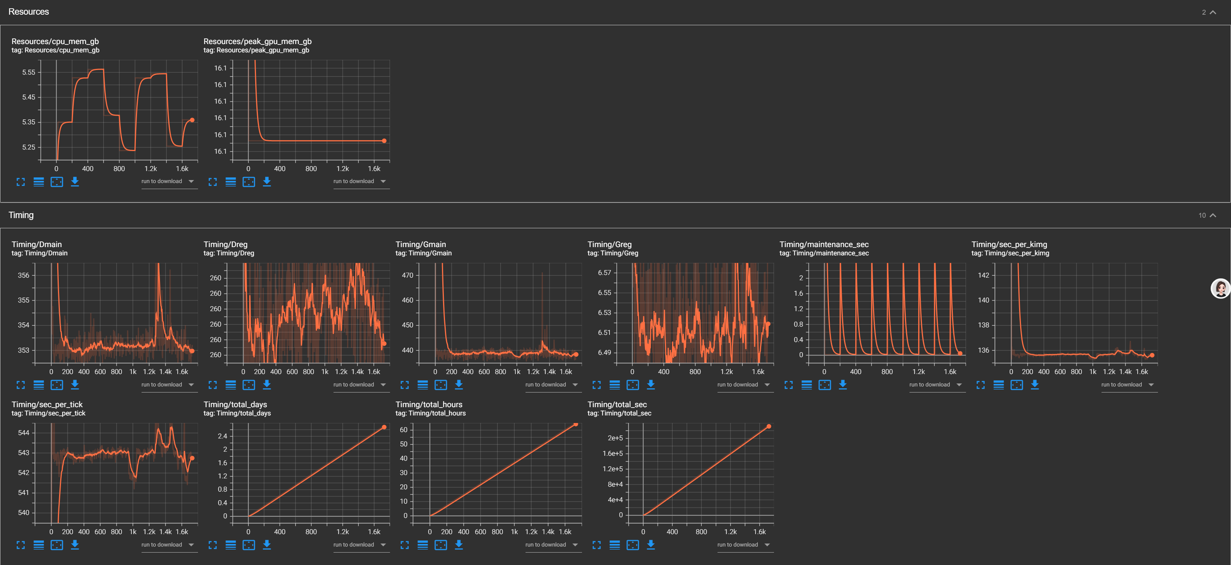Expand the Timing/sec_per_tick chart to full size
Image resolution: width=1231 pixels, height=565 pixels.
pos(21,545)
